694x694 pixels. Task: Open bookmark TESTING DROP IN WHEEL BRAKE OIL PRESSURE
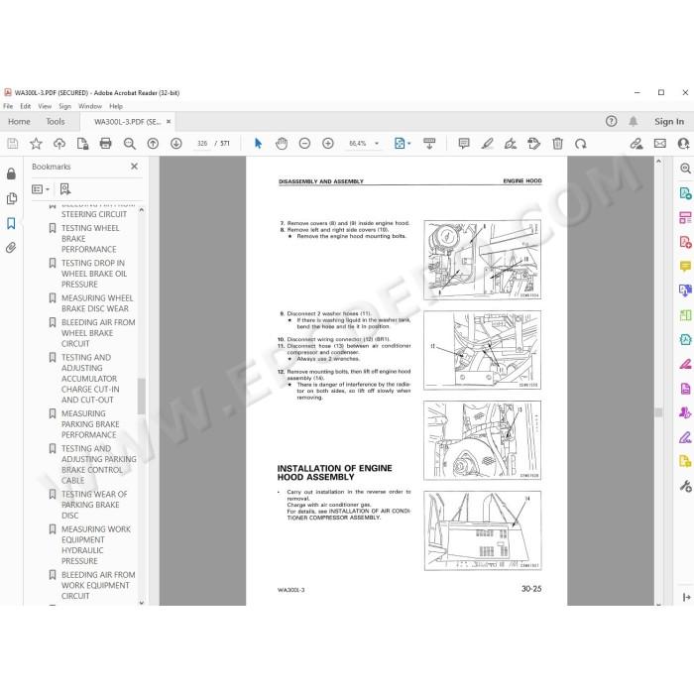pyautogui.click(x=94, y=274)
